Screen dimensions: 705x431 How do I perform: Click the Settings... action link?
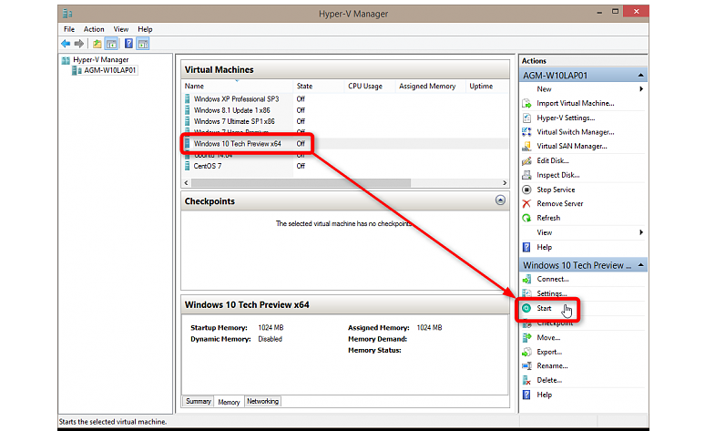[x=552, y=293]
